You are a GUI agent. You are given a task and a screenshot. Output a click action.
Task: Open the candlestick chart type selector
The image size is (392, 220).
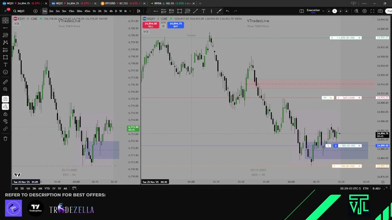click(x=138, y=11)
